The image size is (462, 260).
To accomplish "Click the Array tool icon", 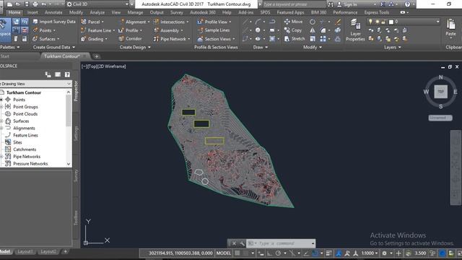I will click(323, 38).
